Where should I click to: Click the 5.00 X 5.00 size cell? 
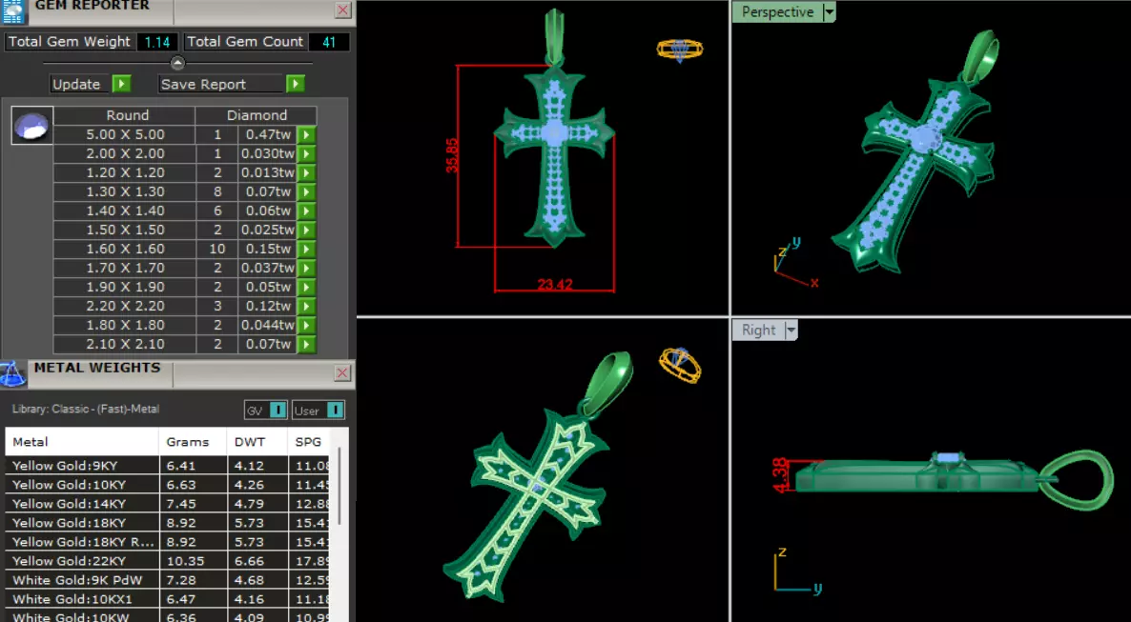pyautogui.click(x=125, y=134)
